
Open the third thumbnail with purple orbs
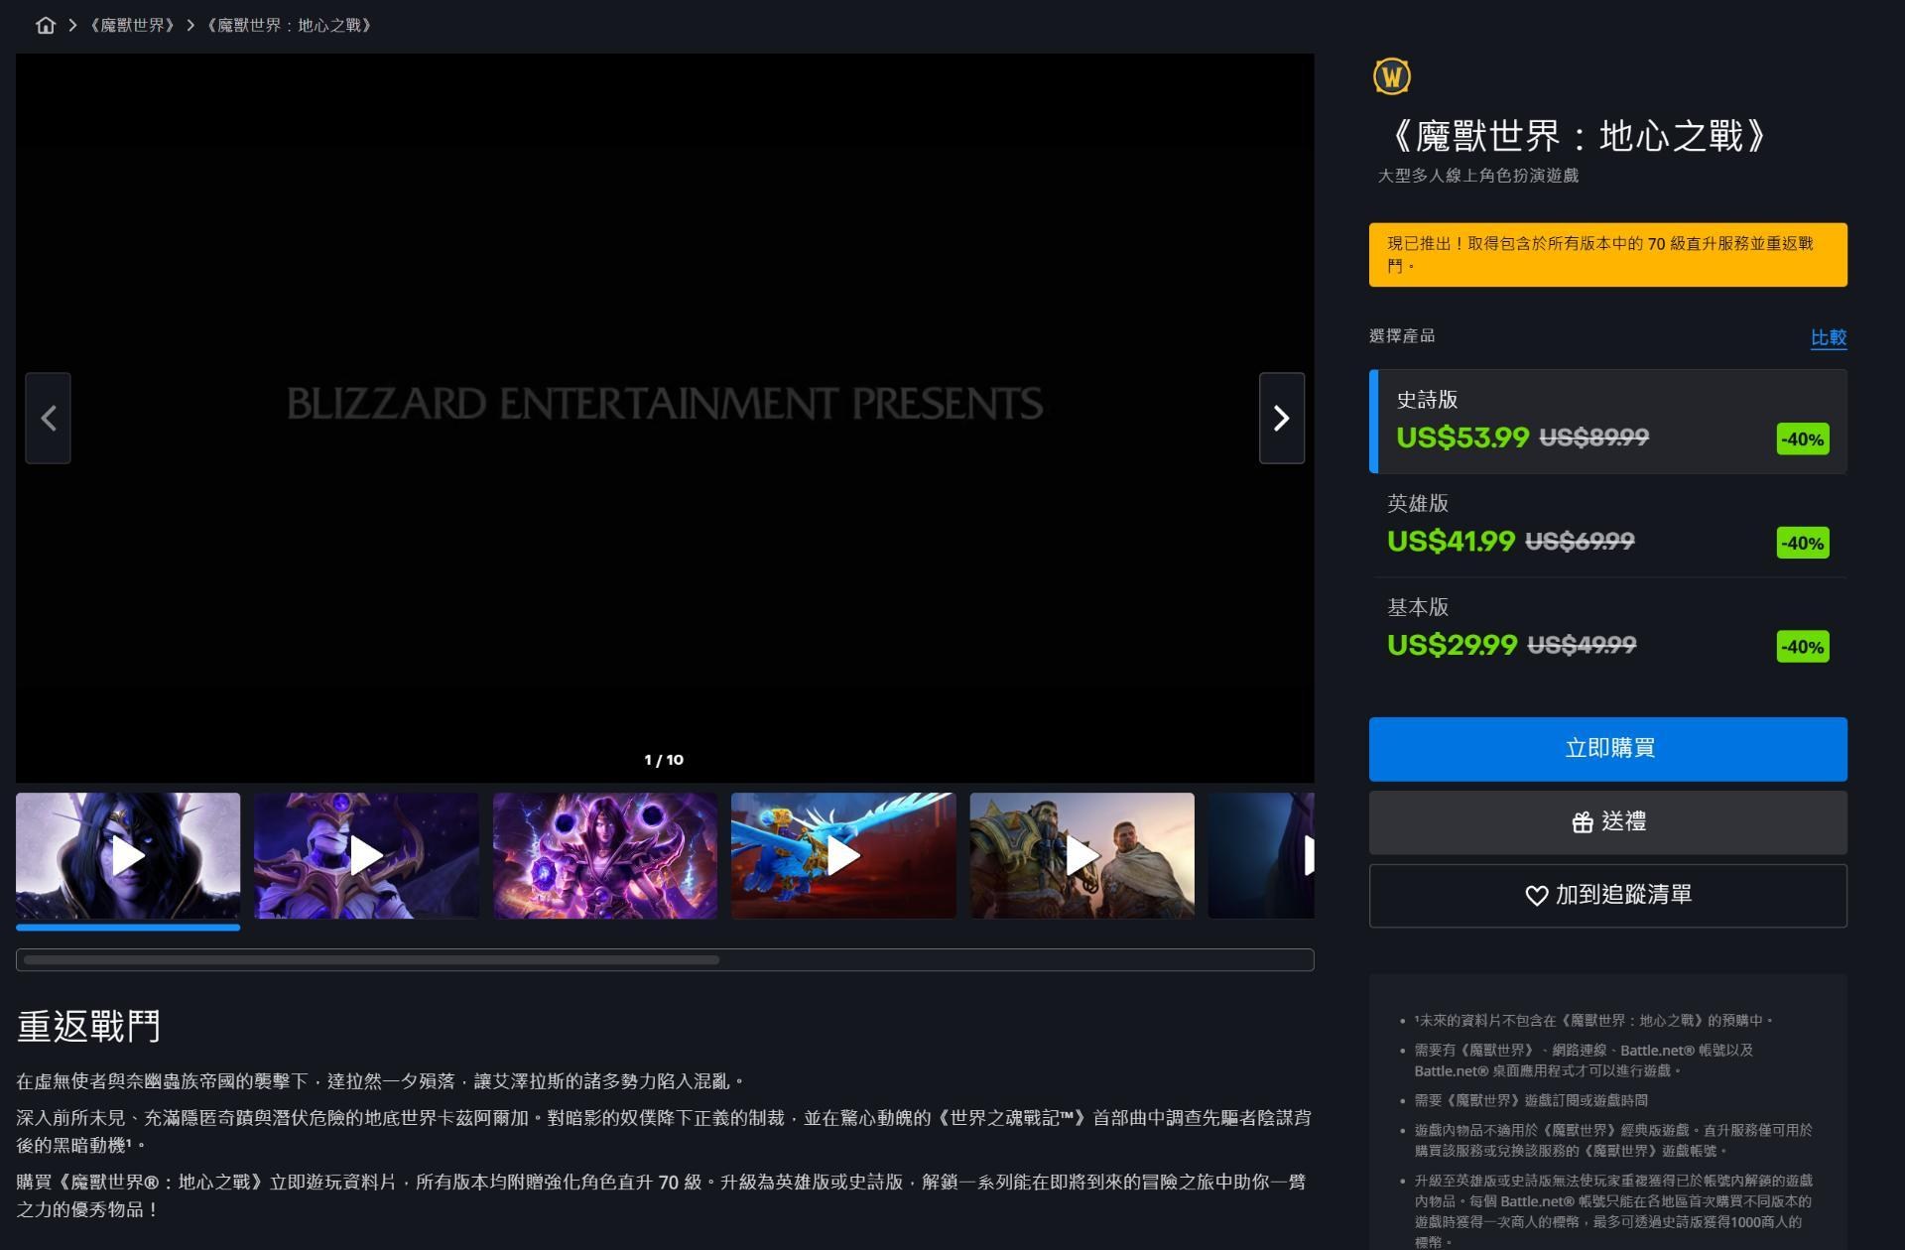click(605, 855)
